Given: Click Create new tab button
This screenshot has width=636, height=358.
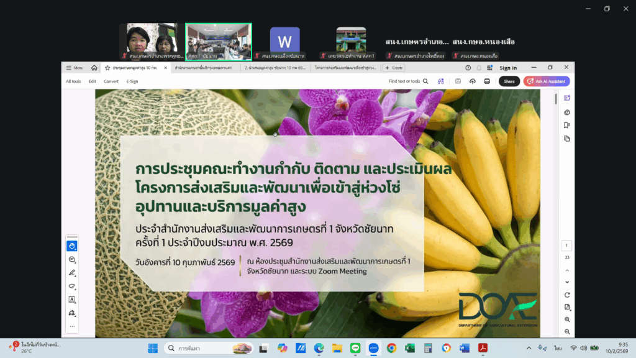Looking at the screenshot, I should (394, 68).
